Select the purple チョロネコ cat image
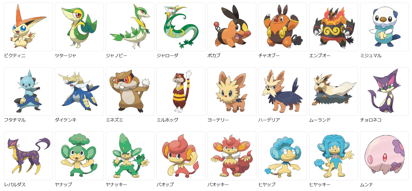Viewport: 412px width, 191px height. pos(384,91)
